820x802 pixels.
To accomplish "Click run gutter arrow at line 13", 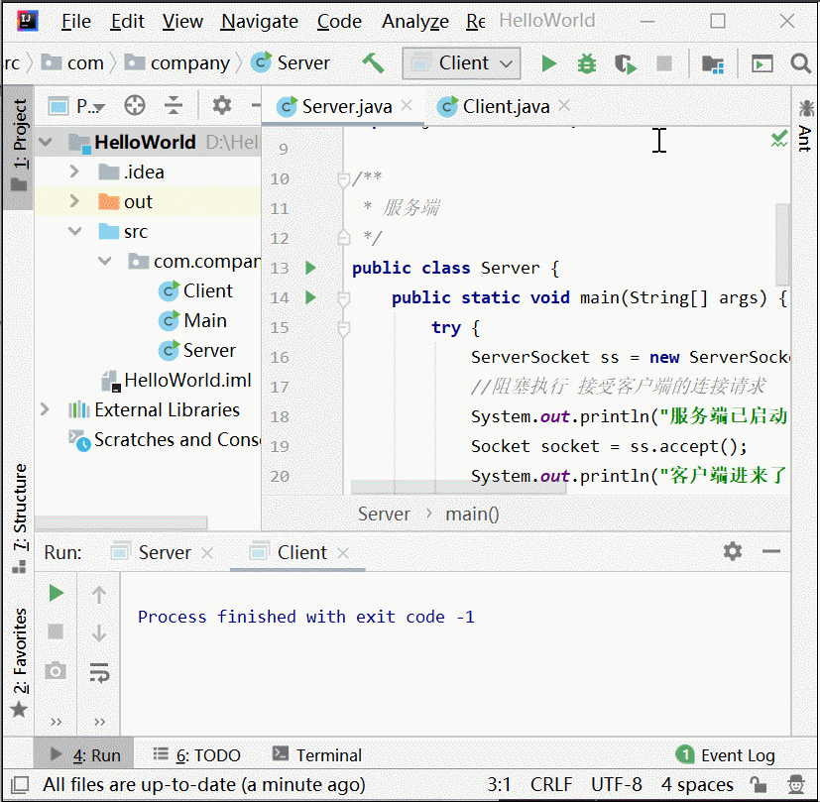I will (x=310, y=268).
